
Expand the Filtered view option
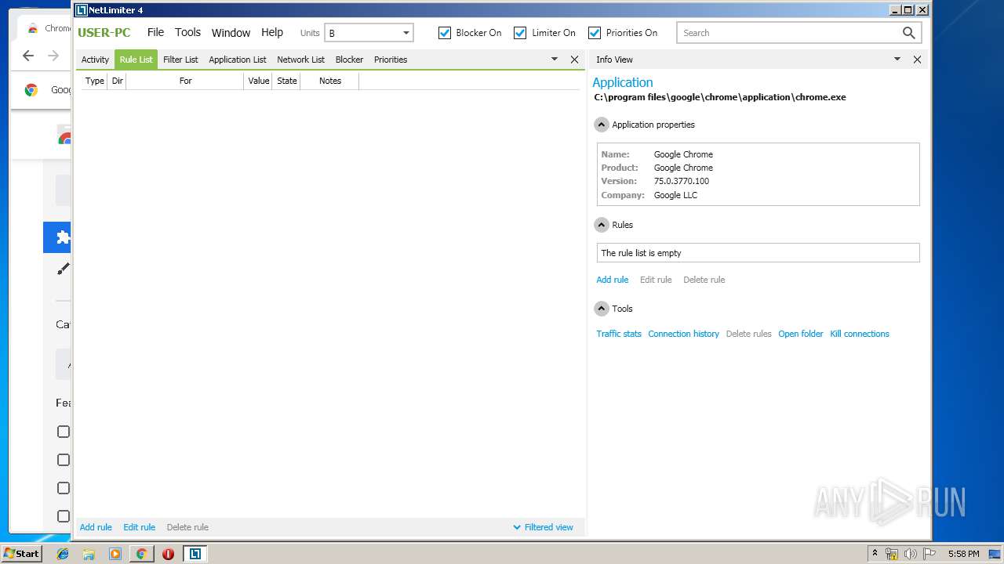coord(543,527)
